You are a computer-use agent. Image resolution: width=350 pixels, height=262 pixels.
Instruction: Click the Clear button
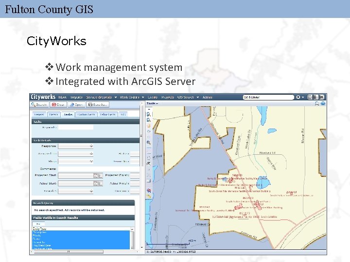[x=58, y=104]
